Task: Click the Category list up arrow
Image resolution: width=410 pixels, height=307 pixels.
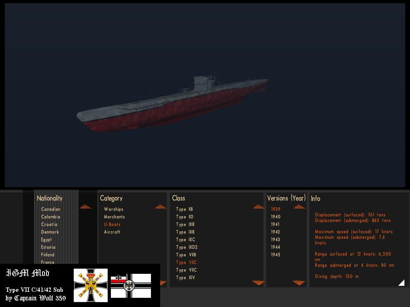Action: click(160, 207)
